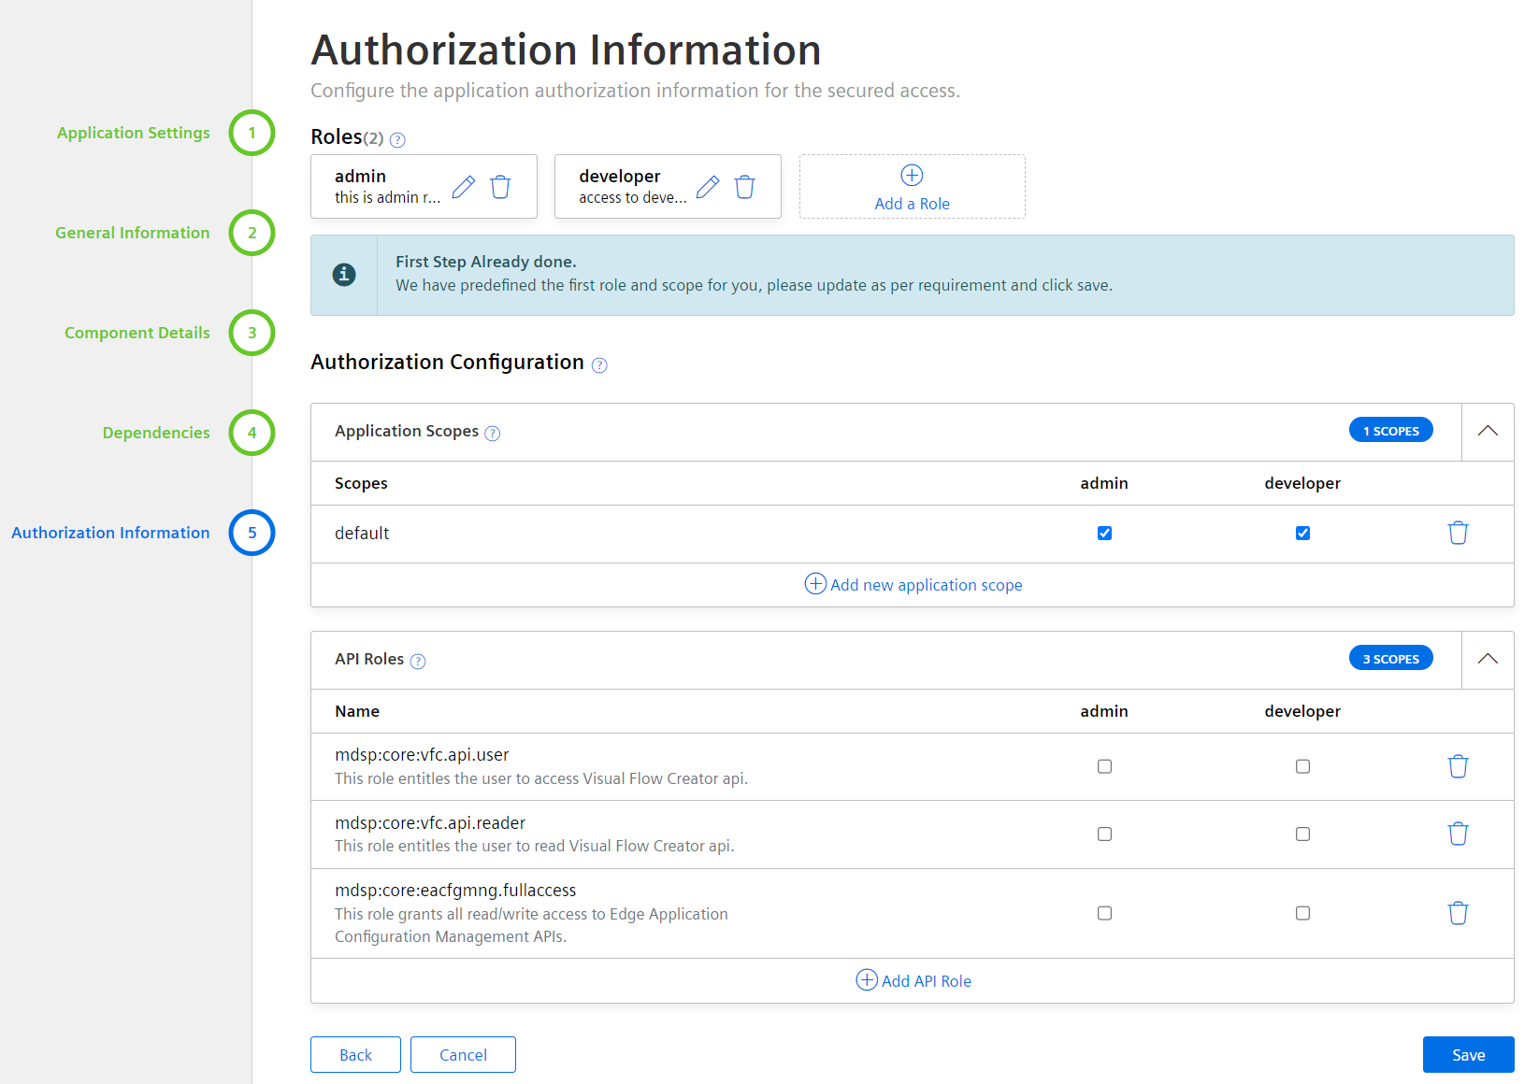Screen dimensions: 1539x1084
Task: Open help icon next to Roles heading
Action: [397, 140]
